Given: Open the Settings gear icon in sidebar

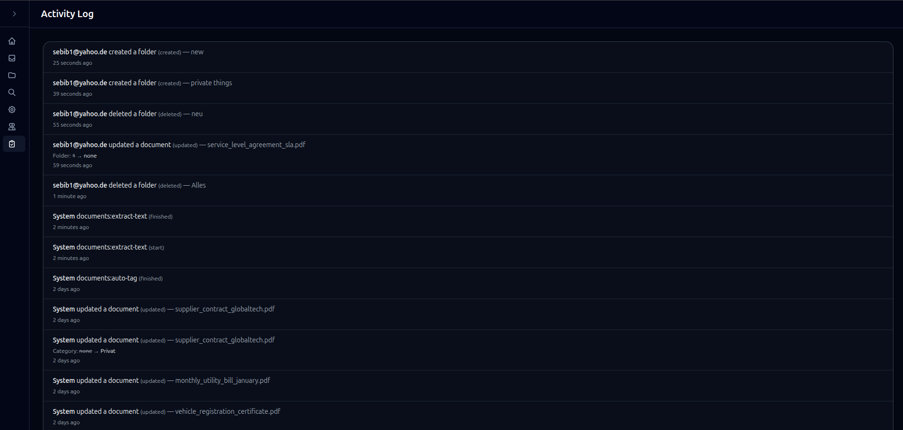Looking at the screenshot, I should click(x=12, y=110).
